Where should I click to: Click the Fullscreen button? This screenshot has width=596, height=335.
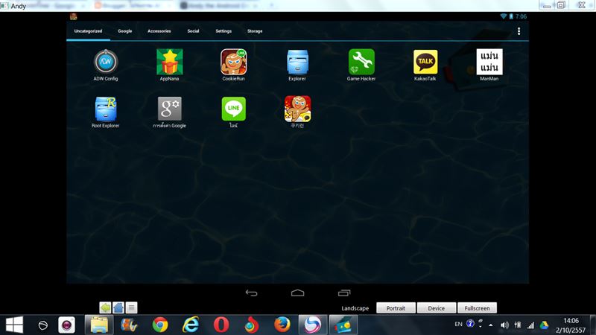pos(477,308)
